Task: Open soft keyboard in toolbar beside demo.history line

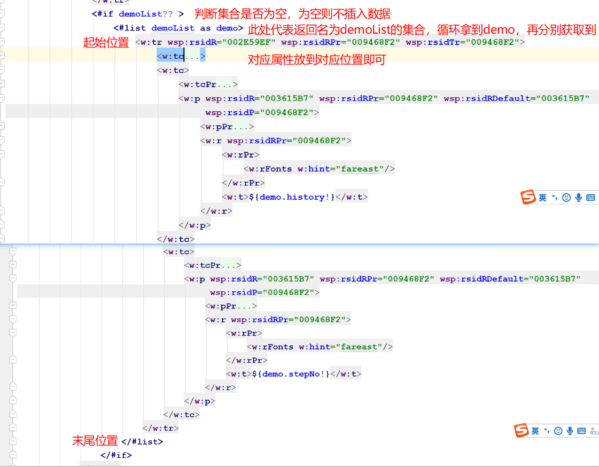Action: 590,197
